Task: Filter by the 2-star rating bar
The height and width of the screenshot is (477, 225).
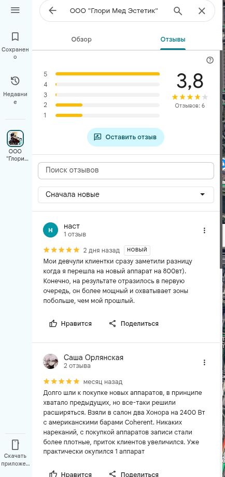Action: point(107,105)
